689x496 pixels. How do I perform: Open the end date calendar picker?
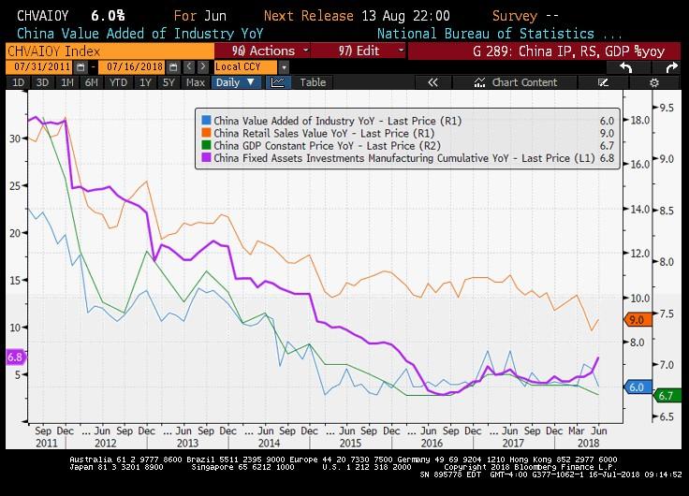coord(173,67)
